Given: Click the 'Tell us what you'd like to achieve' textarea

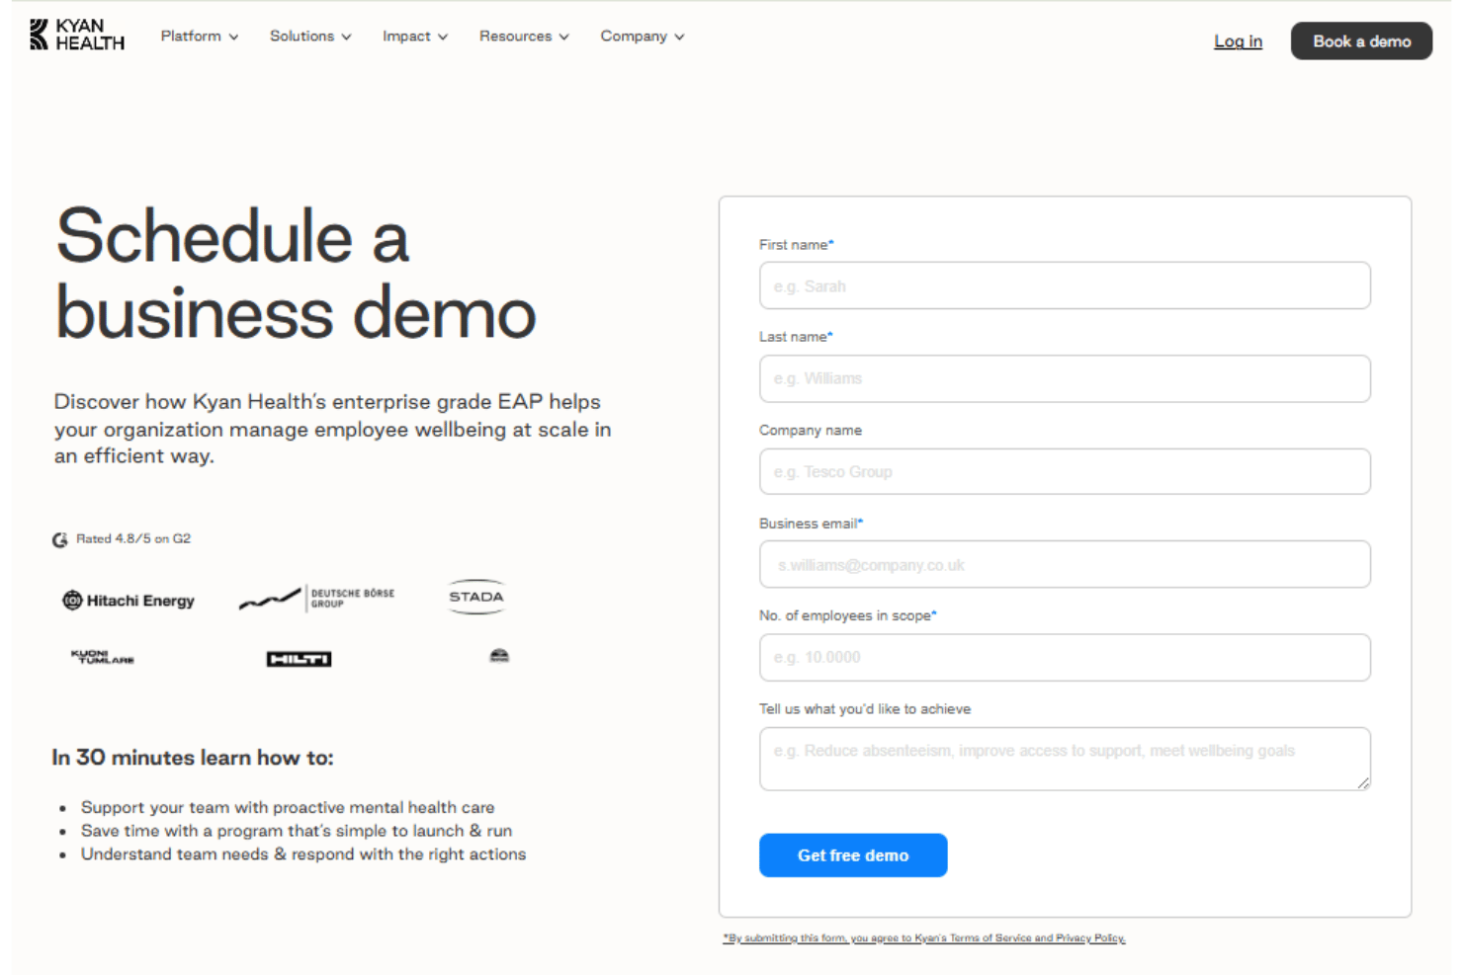Looking at the screenshot, I should pyautogui.click(x=1065, y=759).
